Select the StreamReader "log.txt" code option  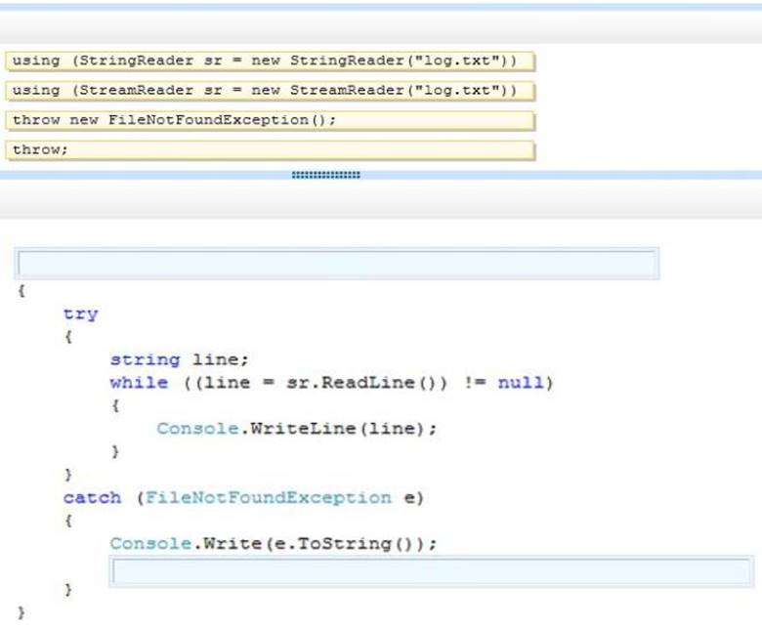coord(270,91)
